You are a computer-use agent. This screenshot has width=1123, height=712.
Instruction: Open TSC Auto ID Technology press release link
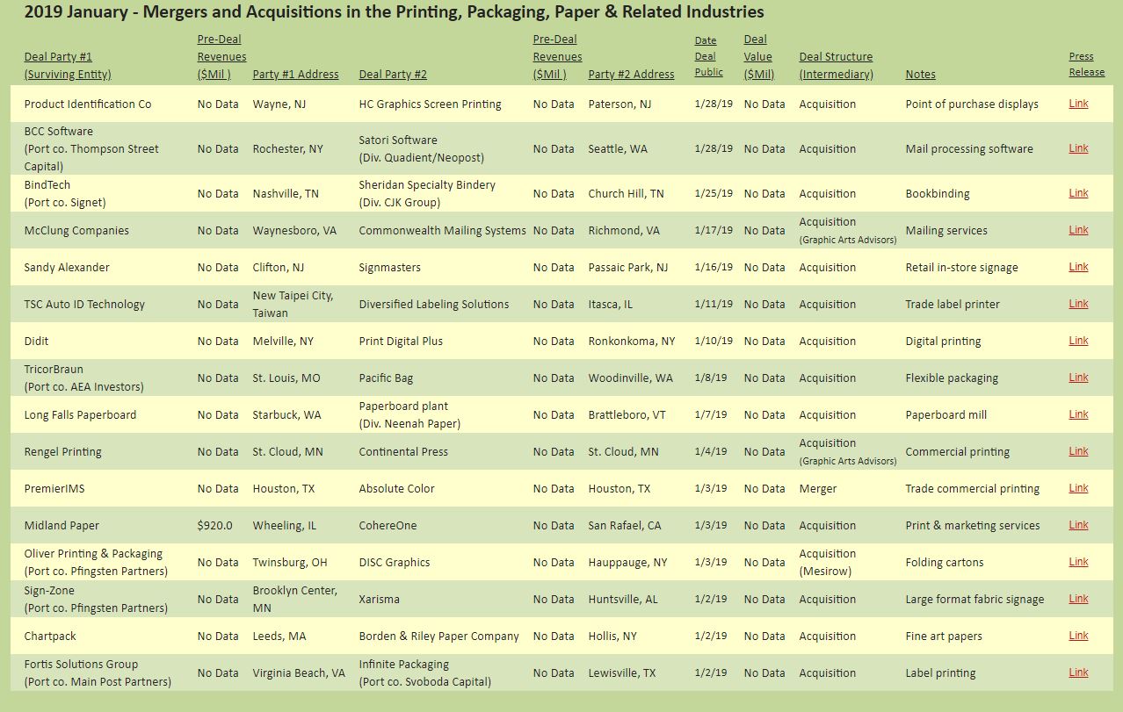tap(1078, 304)
